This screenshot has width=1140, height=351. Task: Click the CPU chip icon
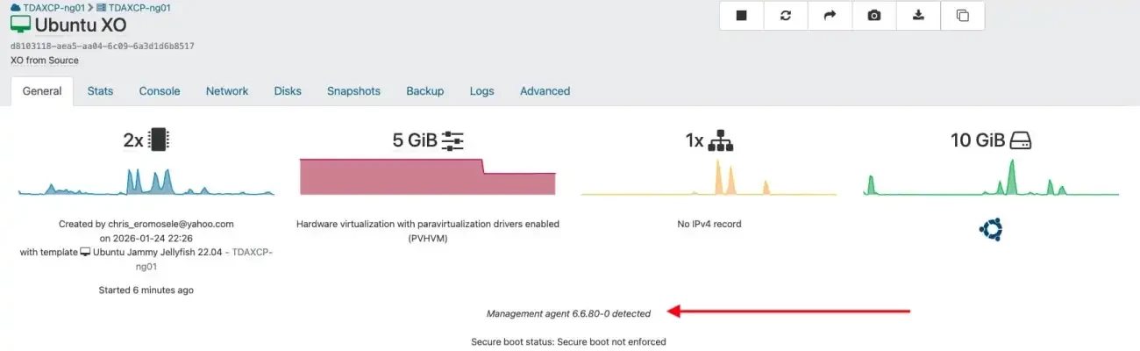(158, 140)
